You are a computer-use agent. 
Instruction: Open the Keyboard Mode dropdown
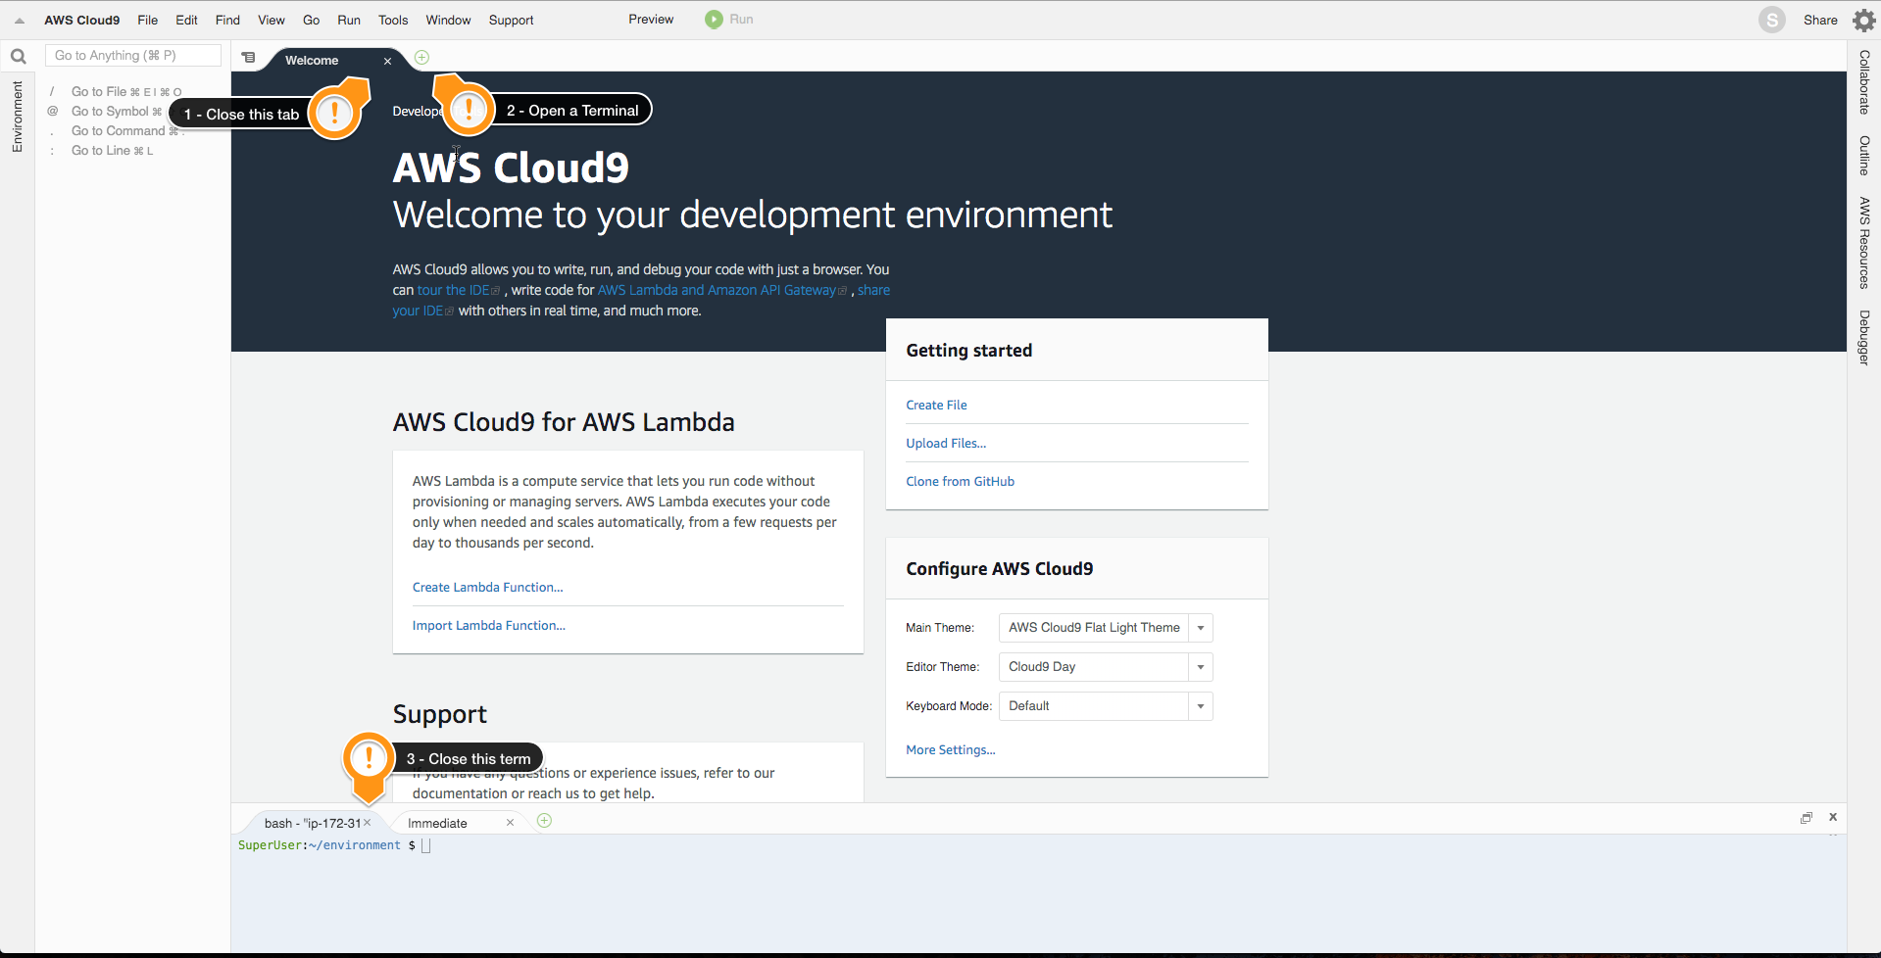[1106, 706]
